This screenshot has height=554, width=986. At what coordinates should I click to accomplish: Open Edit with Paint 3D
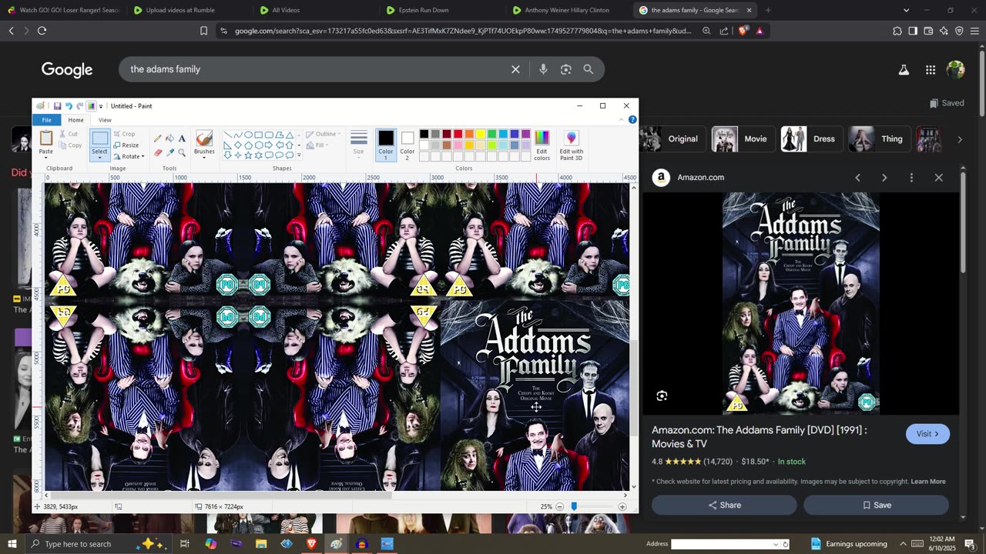pyautogui.click(x=572, y=145)
